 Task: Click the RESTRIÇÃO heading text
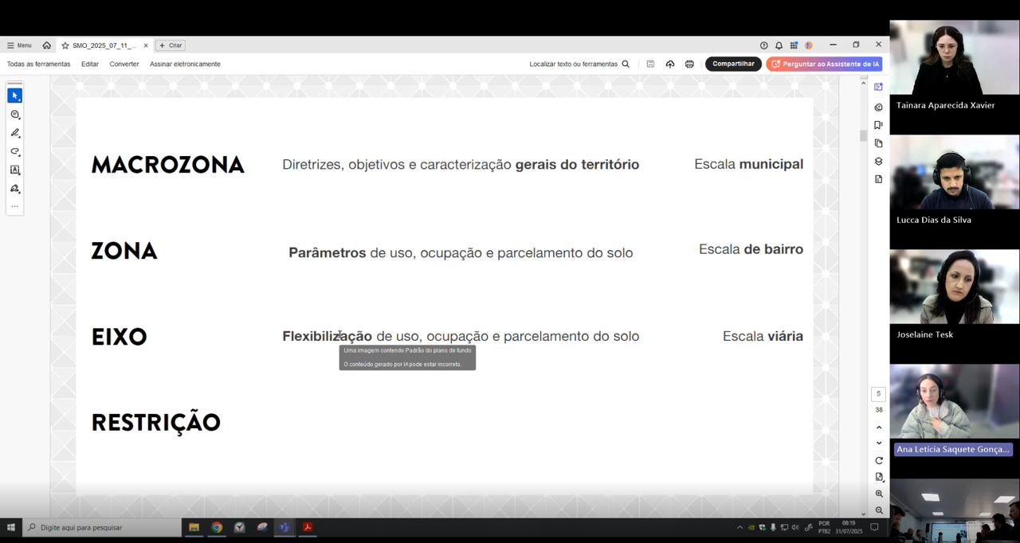tap(156, 422)
